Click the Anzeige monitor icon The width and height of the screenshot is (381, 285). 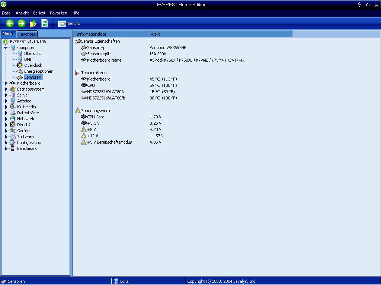tap(13, 101)
